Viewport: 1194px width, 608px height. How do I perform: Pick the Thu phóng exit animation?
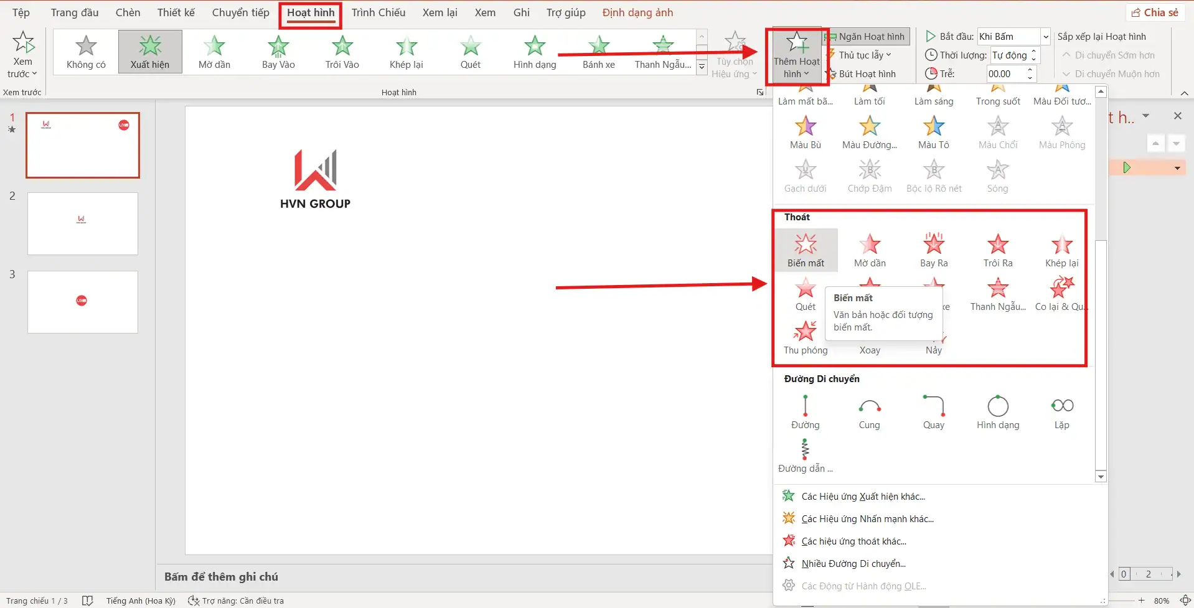coord(806,337)
